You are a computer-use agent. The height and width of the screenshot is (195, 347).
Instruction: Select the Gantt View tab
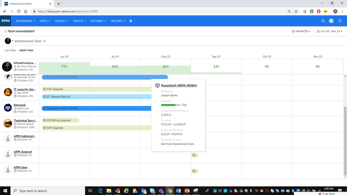pyautogui.click(x=26, y=50)
